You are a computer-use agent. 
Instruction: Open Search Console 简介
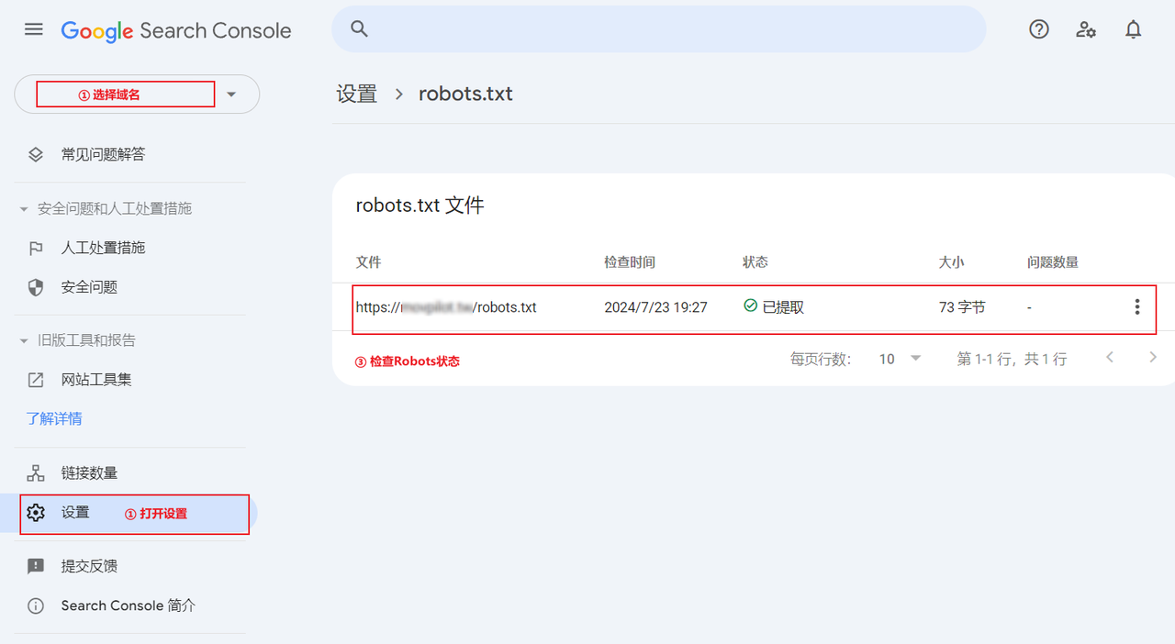130,605
